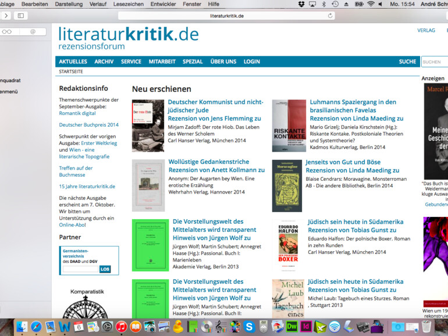This screenshot has height=336, width=448.
Task: Open the SERVICE navigation tab
Action: click(131, 62)
